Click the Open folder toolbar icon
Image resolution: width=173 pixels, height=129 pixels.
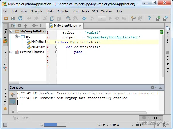[x=6, y=18]
